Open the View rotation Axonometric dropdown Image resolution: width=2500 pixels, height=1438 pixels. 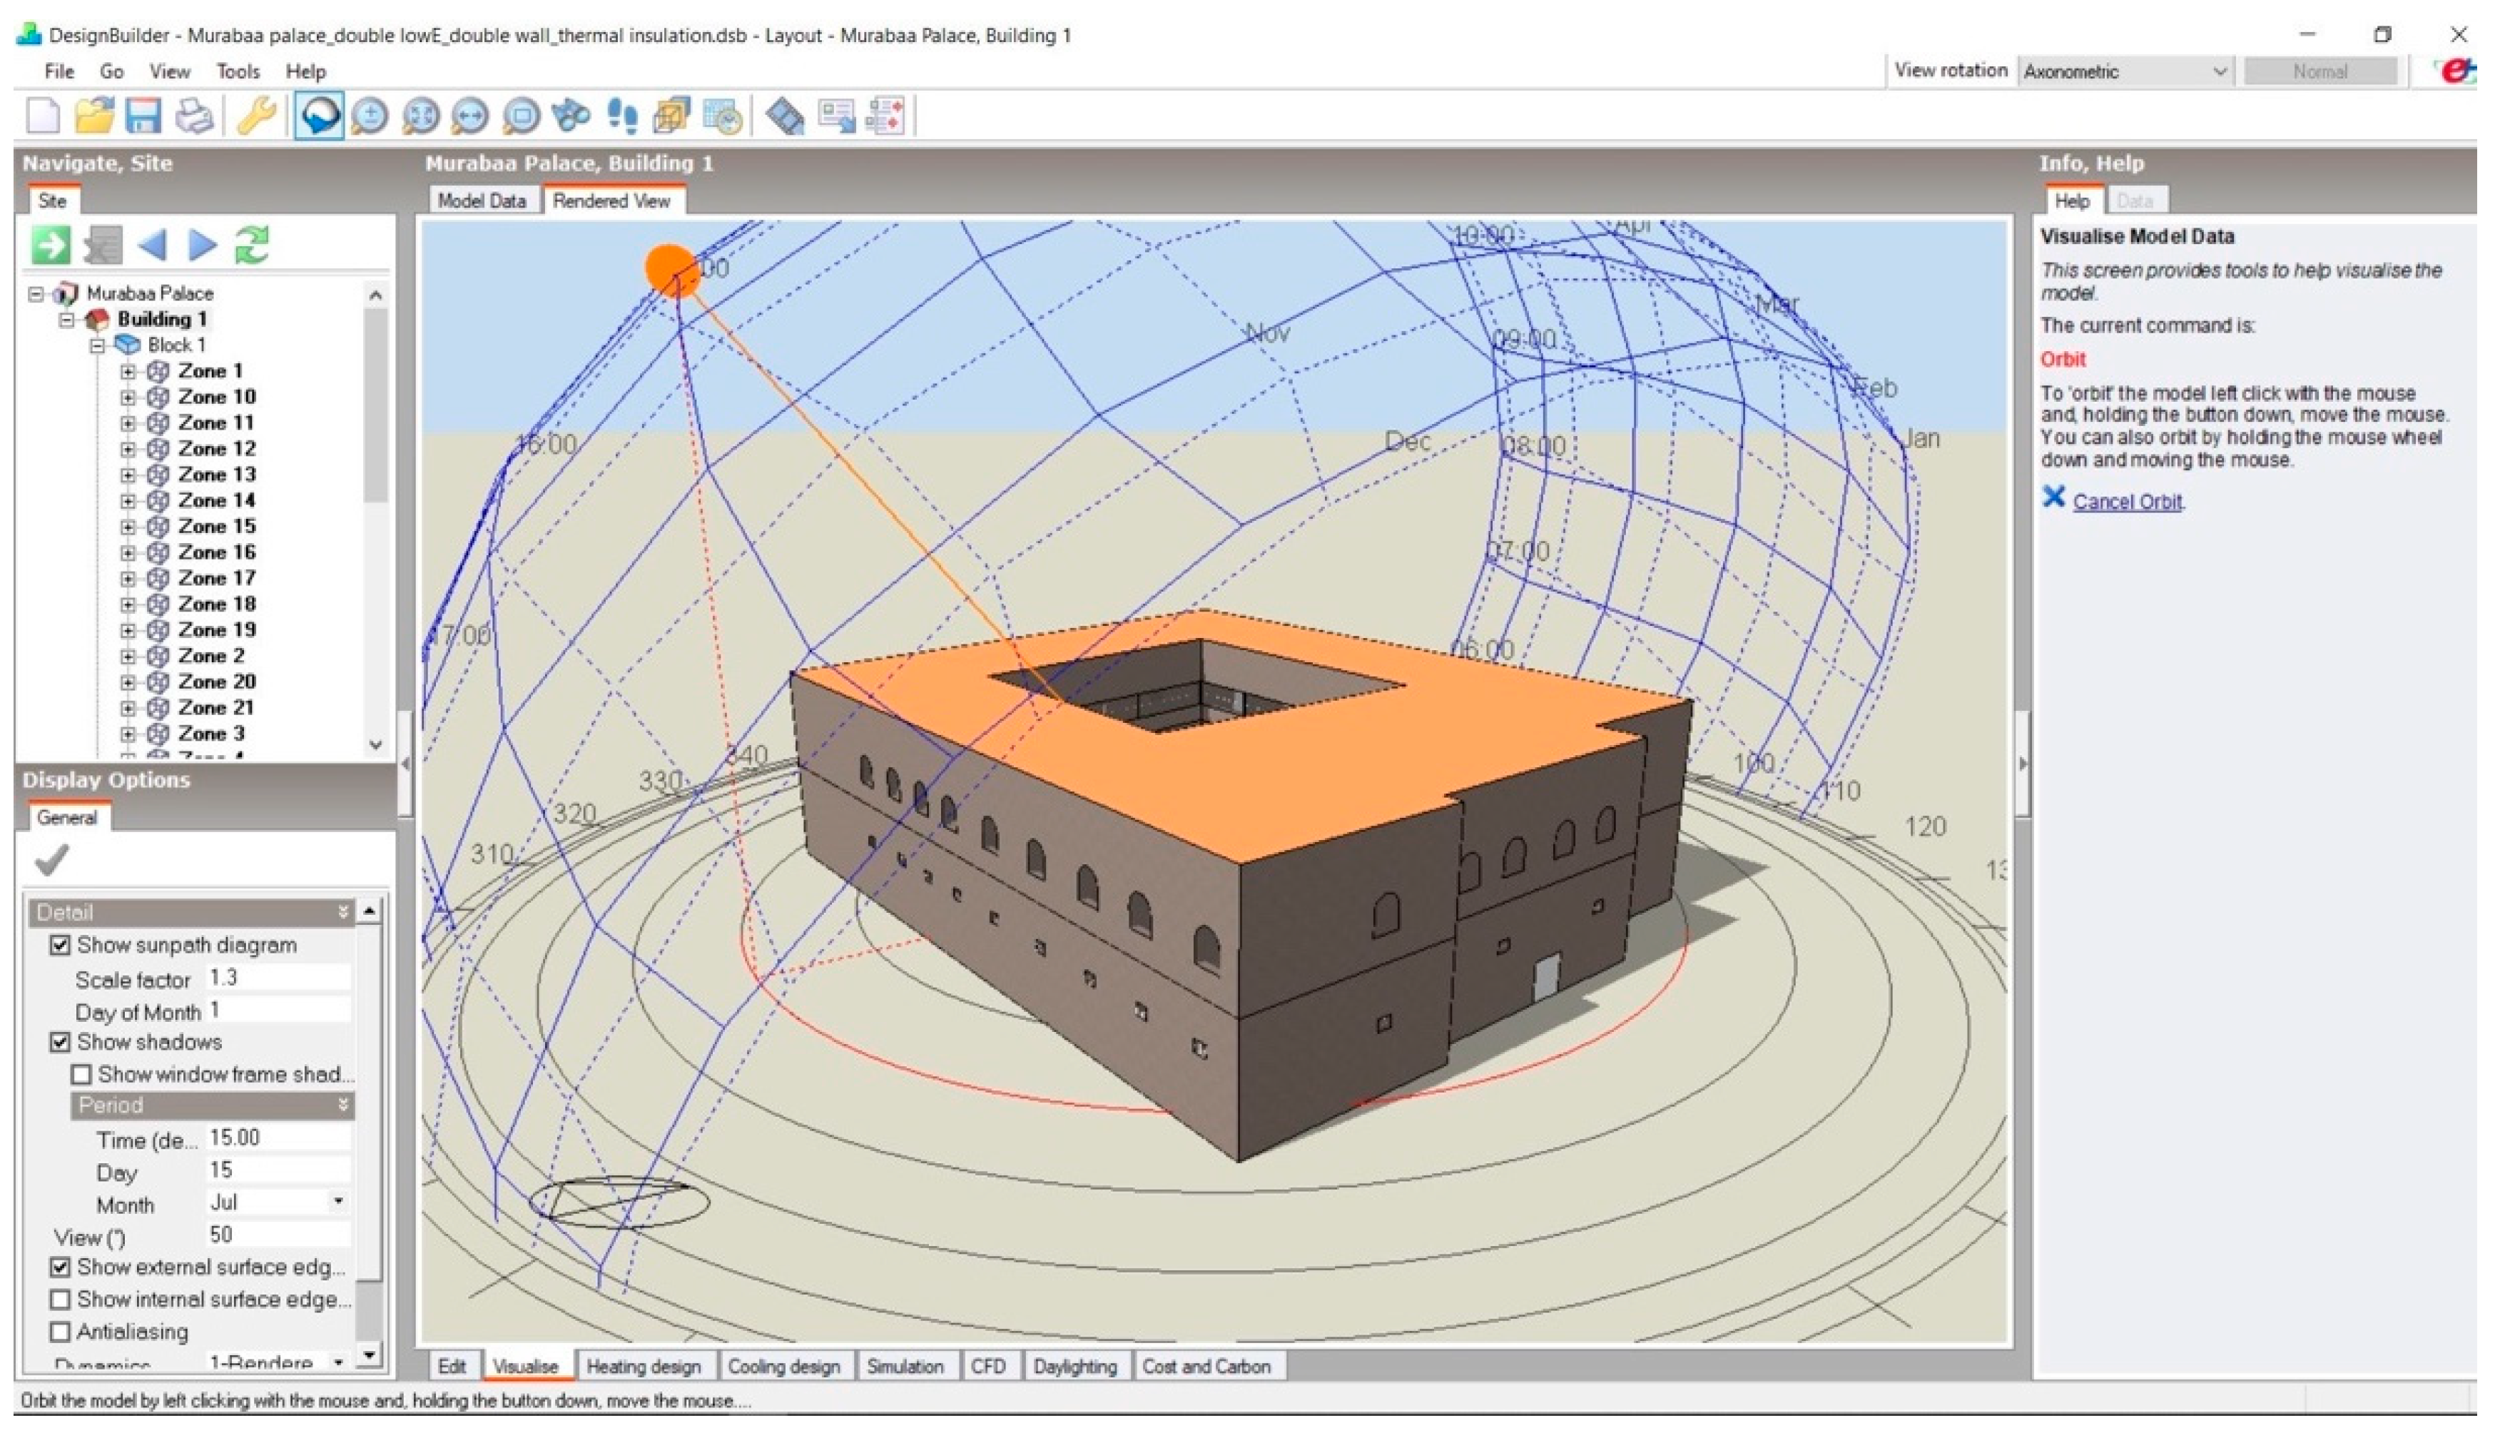tap(2125, 71)
